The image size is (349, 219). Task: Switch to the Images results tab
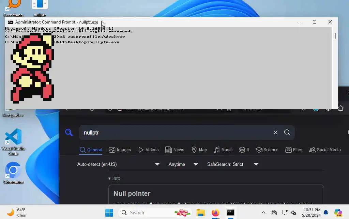(x=120, y=150)
